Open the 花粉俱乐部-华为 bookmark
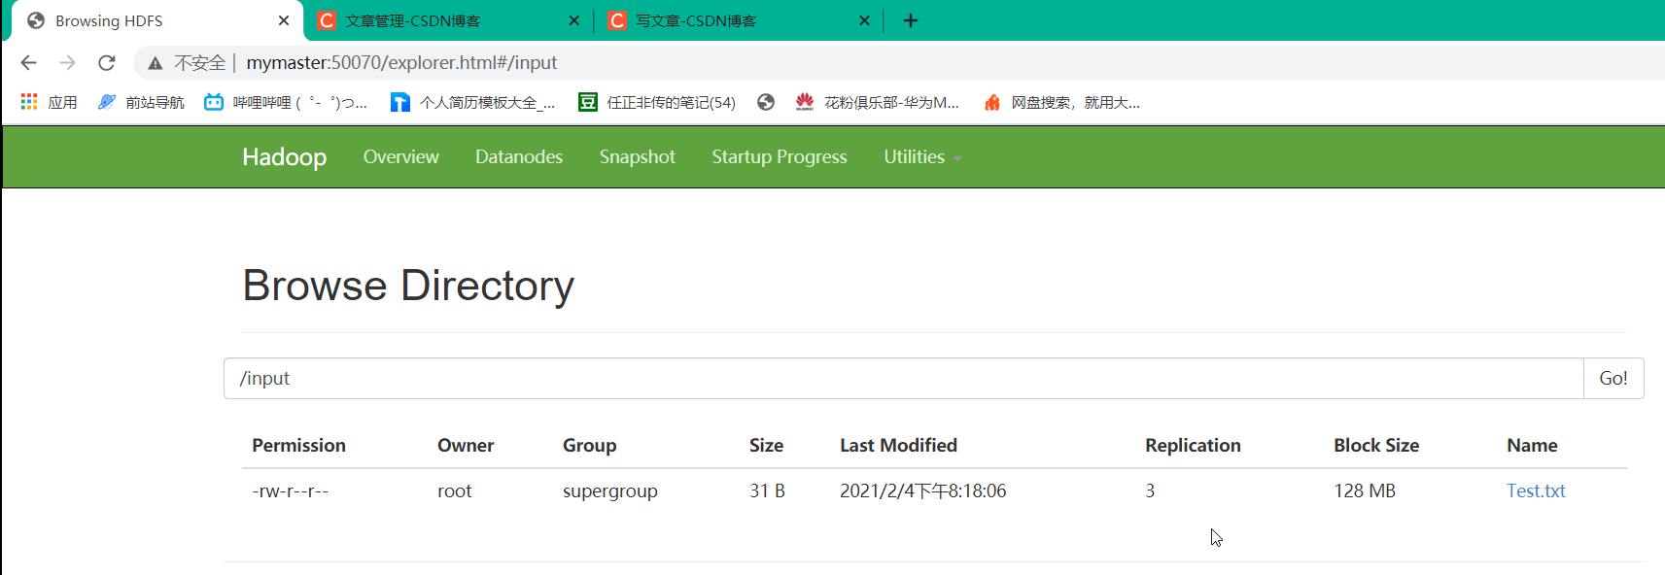1665x575 pixels. point(877,102)
